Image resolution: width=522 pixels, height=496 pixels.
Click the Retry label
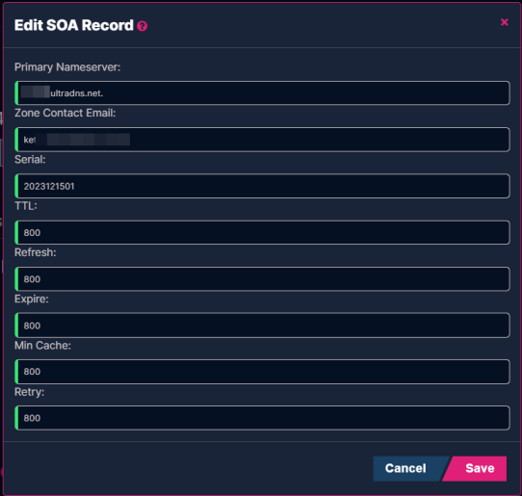[x=29, y=392]
